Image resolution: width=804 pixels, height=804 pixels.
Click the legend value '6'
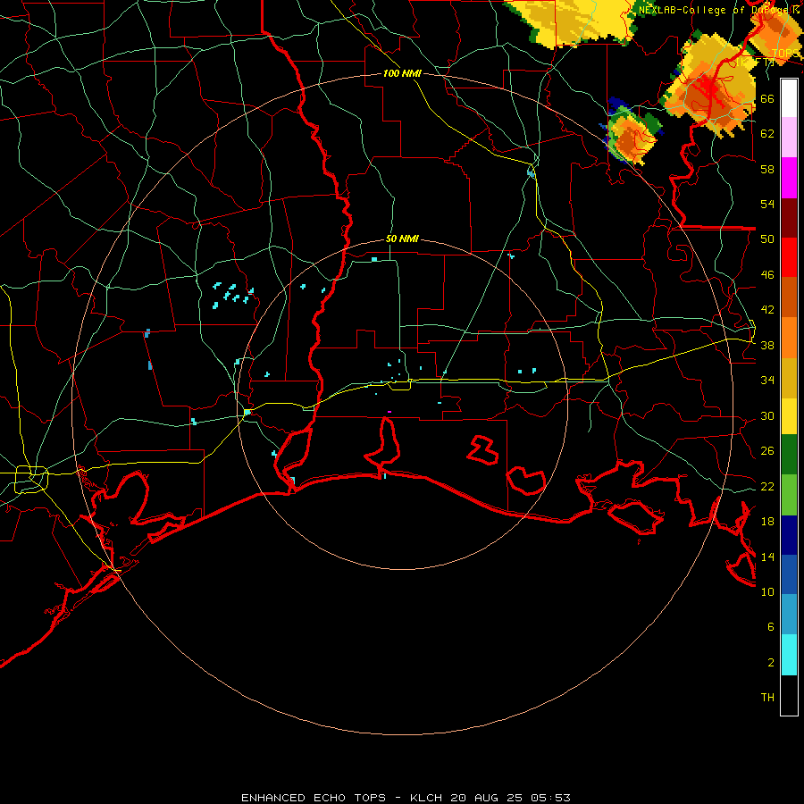(771, 627)
